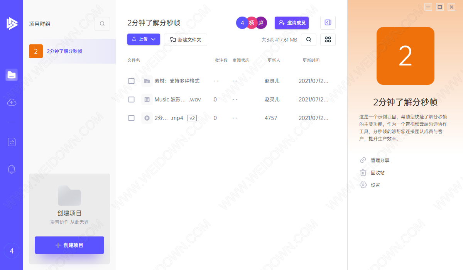Sort by 更新时间 column header

click(x=311, y=60)
